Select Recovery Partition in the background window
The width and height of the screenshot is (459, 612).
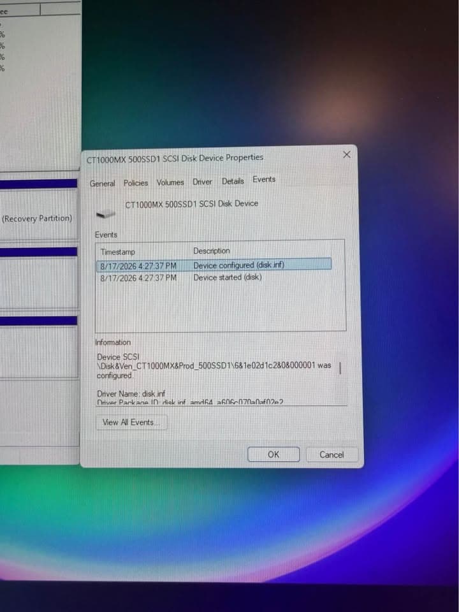point(37,219)
